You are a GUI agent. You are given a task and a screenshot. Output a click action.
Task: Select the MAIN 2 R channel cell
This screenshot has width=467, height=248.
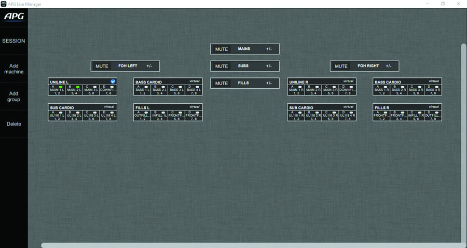313,90
